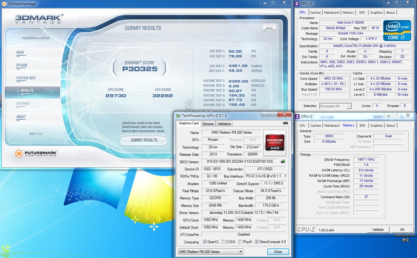Click the Memory Size 8 GBytes value

[x=329, y=141]
